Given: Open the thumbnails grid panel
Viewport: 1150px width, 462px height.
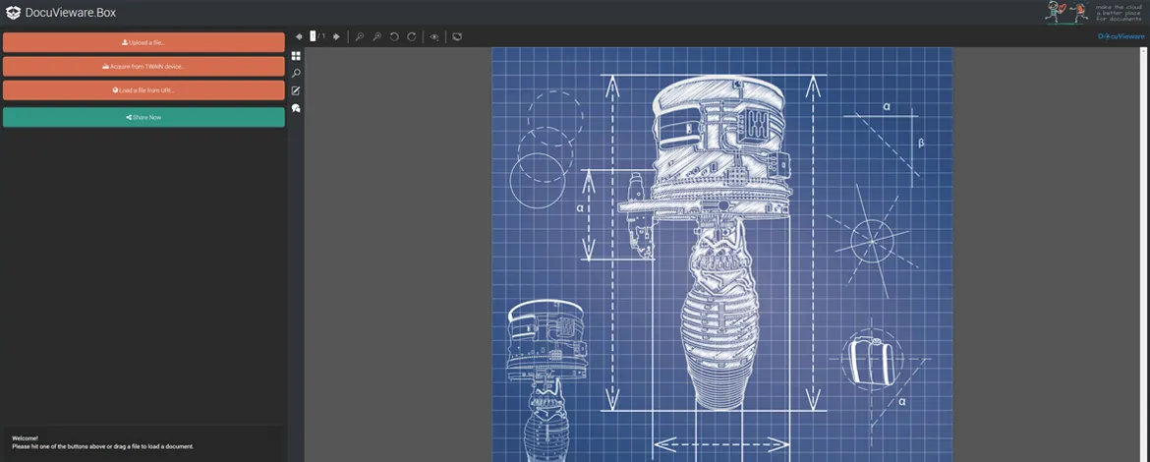Looking at the screenshot, I should (x=296, y=56).
